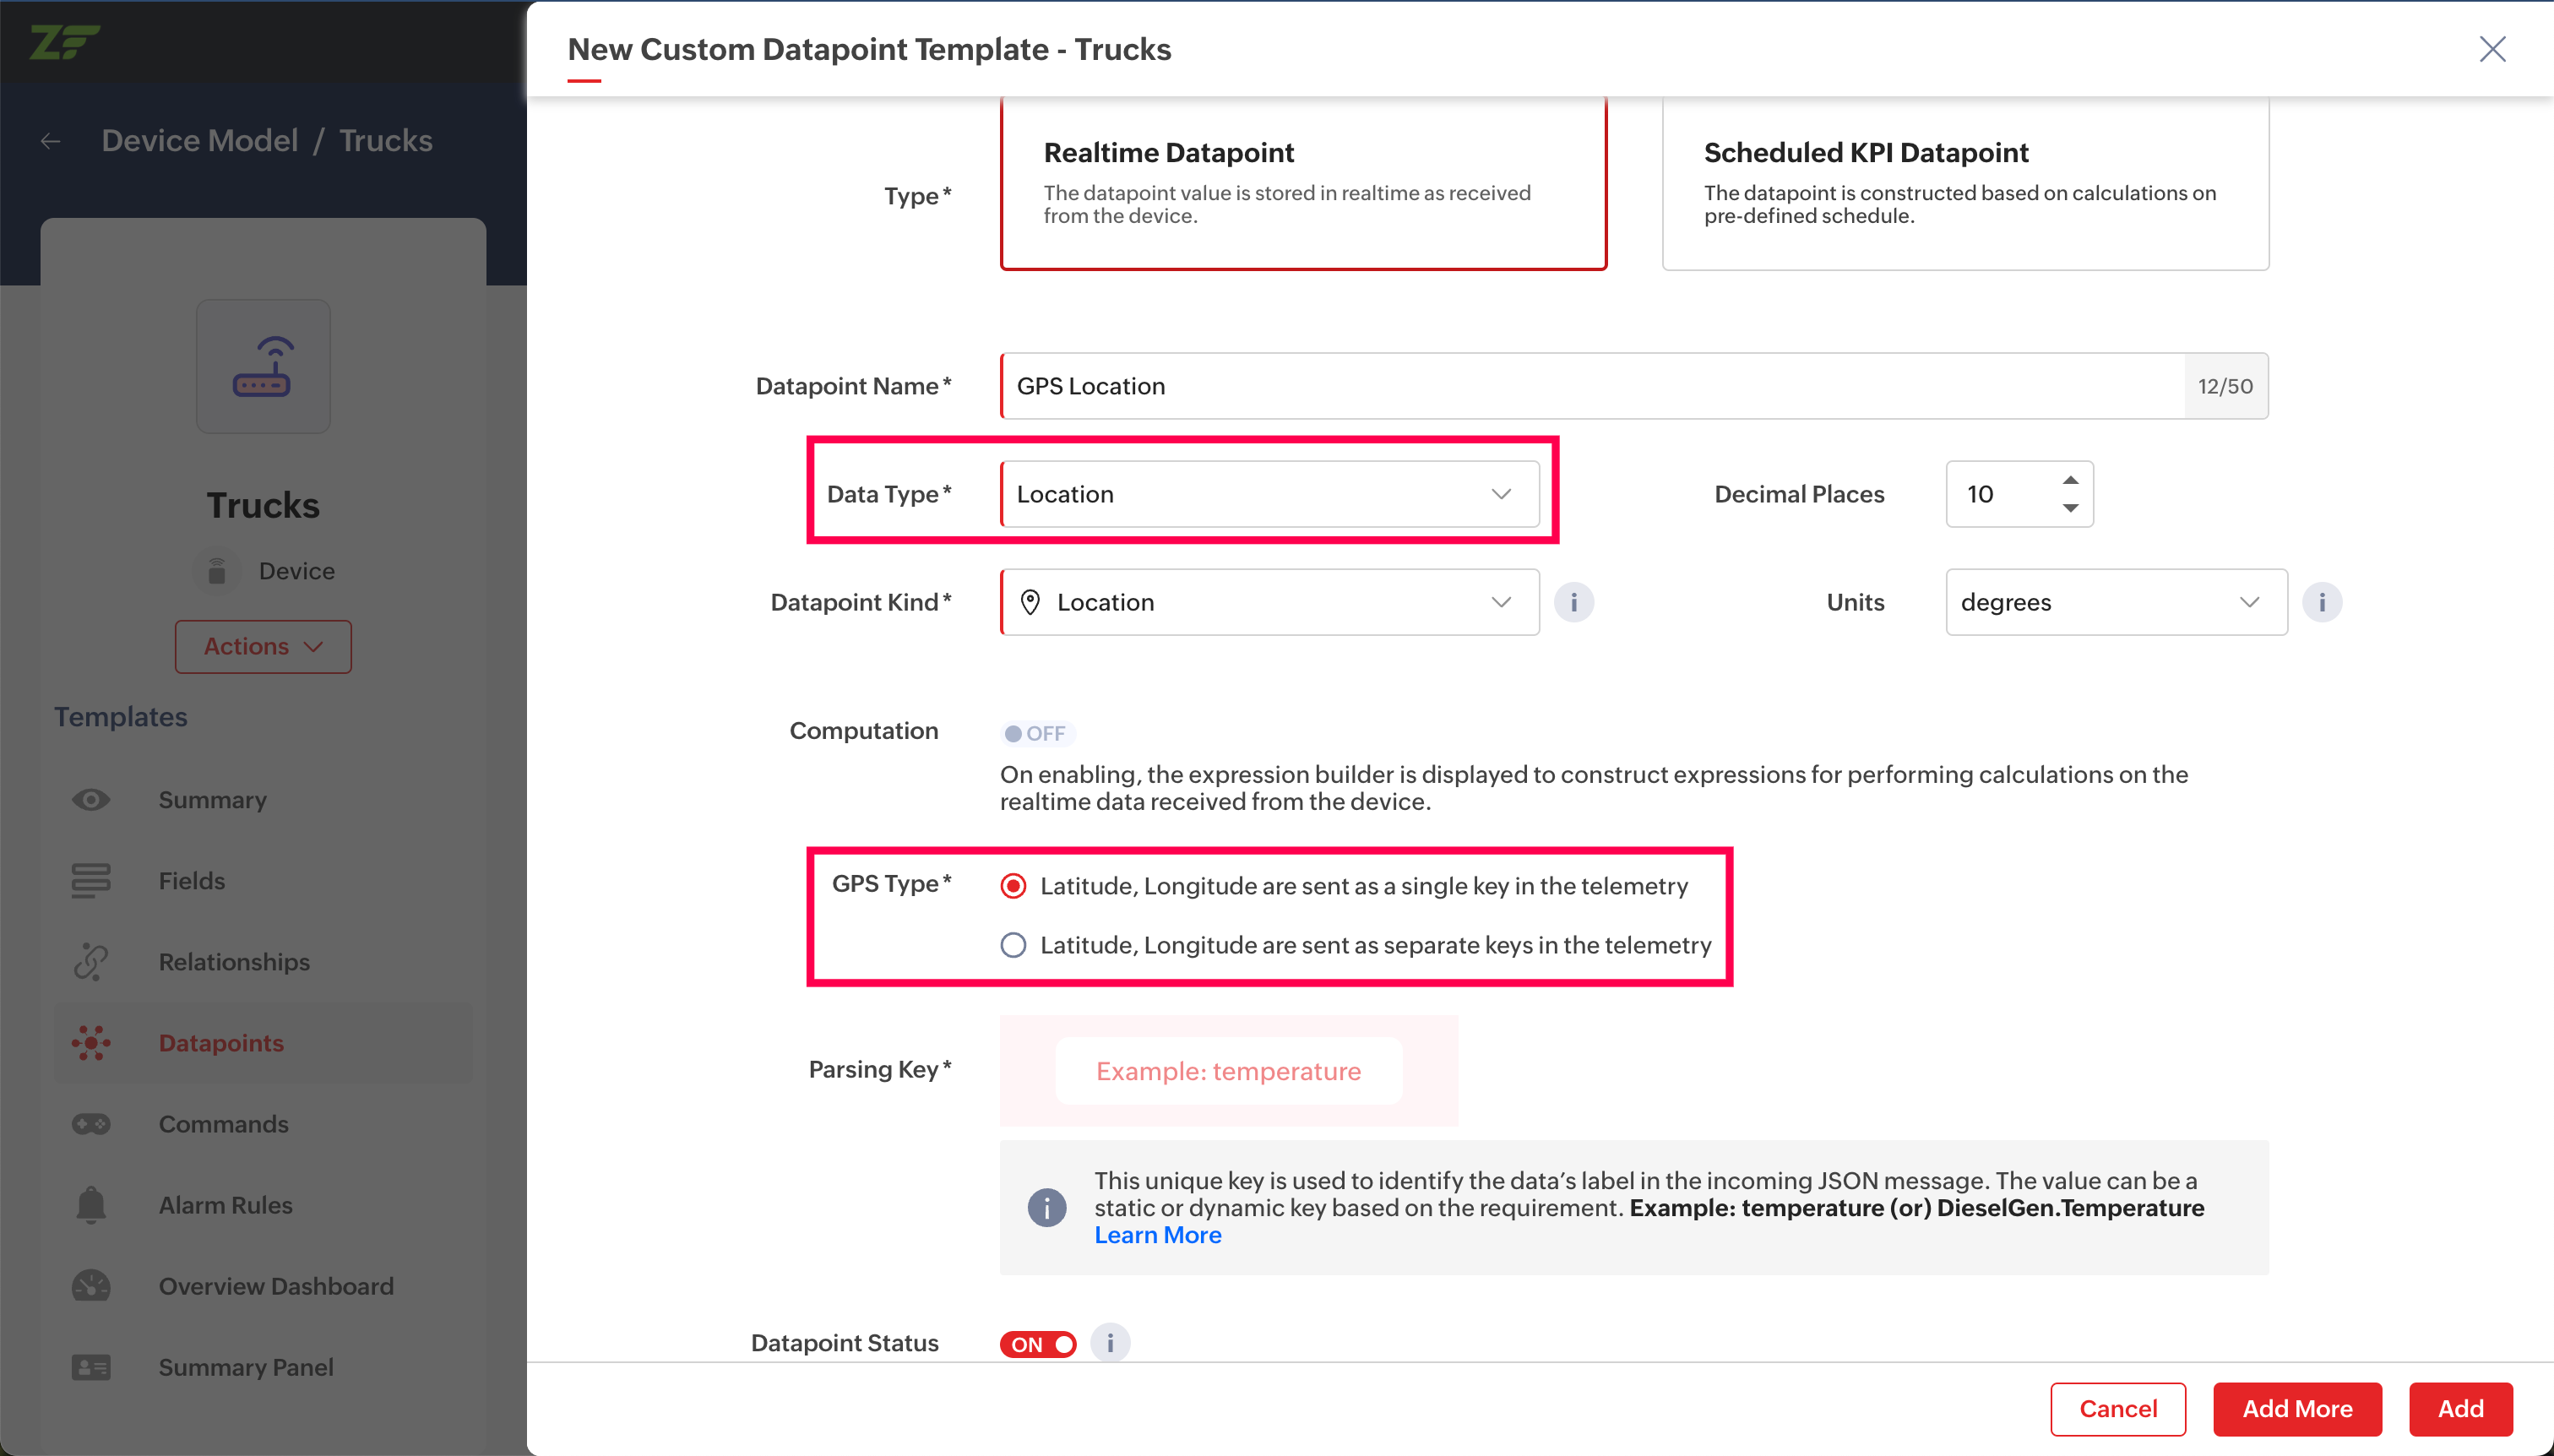The image size is (2554, 1456).
Task: Click the Zoho IoT logo icon
Action: click(x=64, y=42)
